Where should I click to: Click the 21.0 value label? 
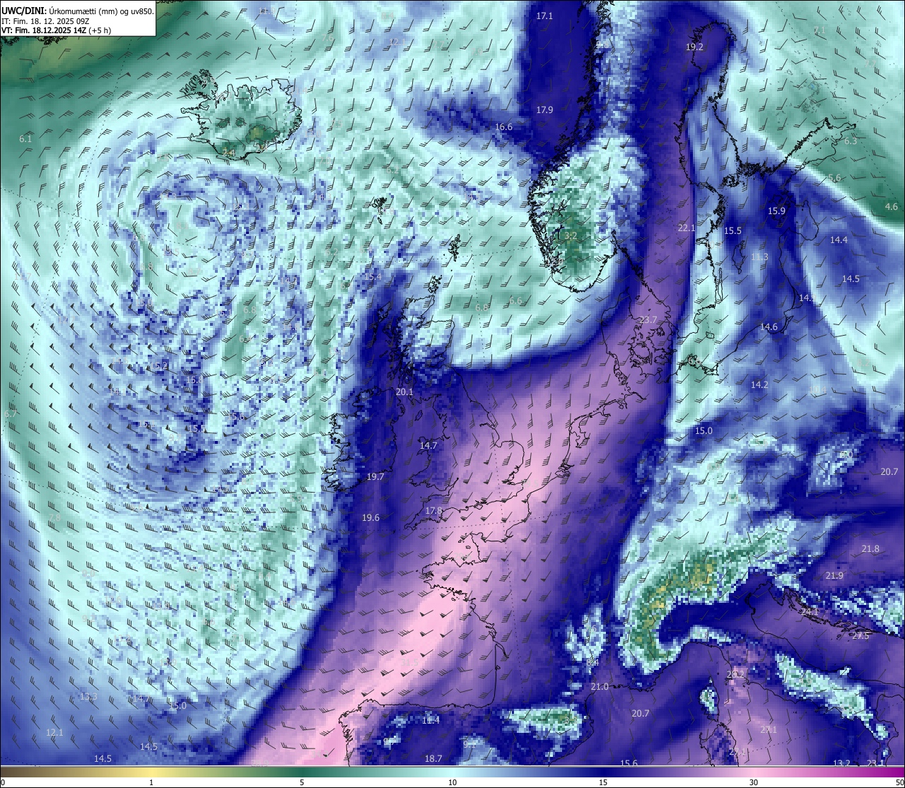(600, 686)
